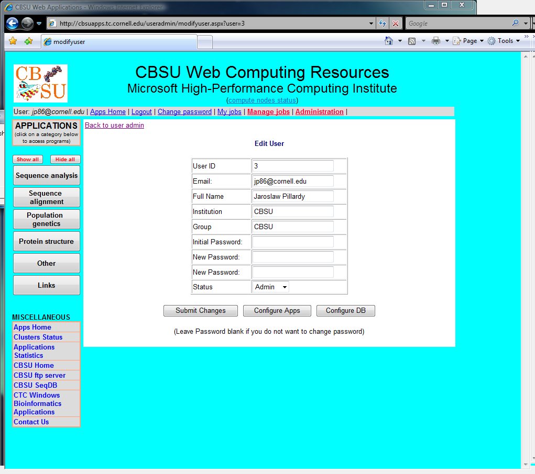
Task: Click the Print icon in toolbar
Action: click(435, 41)
